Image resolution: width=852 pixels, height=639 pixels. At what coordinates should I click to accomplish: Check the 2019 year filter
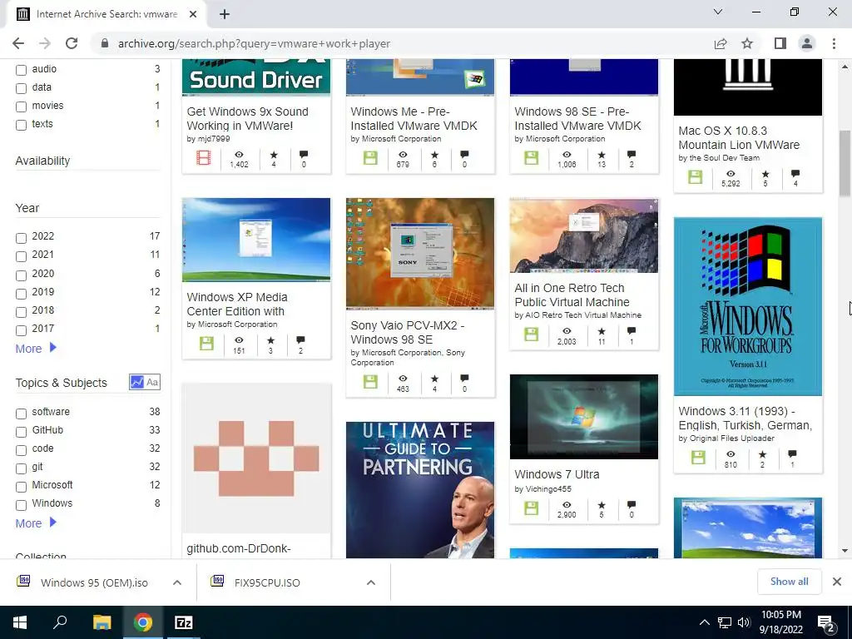(x=21, y=294)
